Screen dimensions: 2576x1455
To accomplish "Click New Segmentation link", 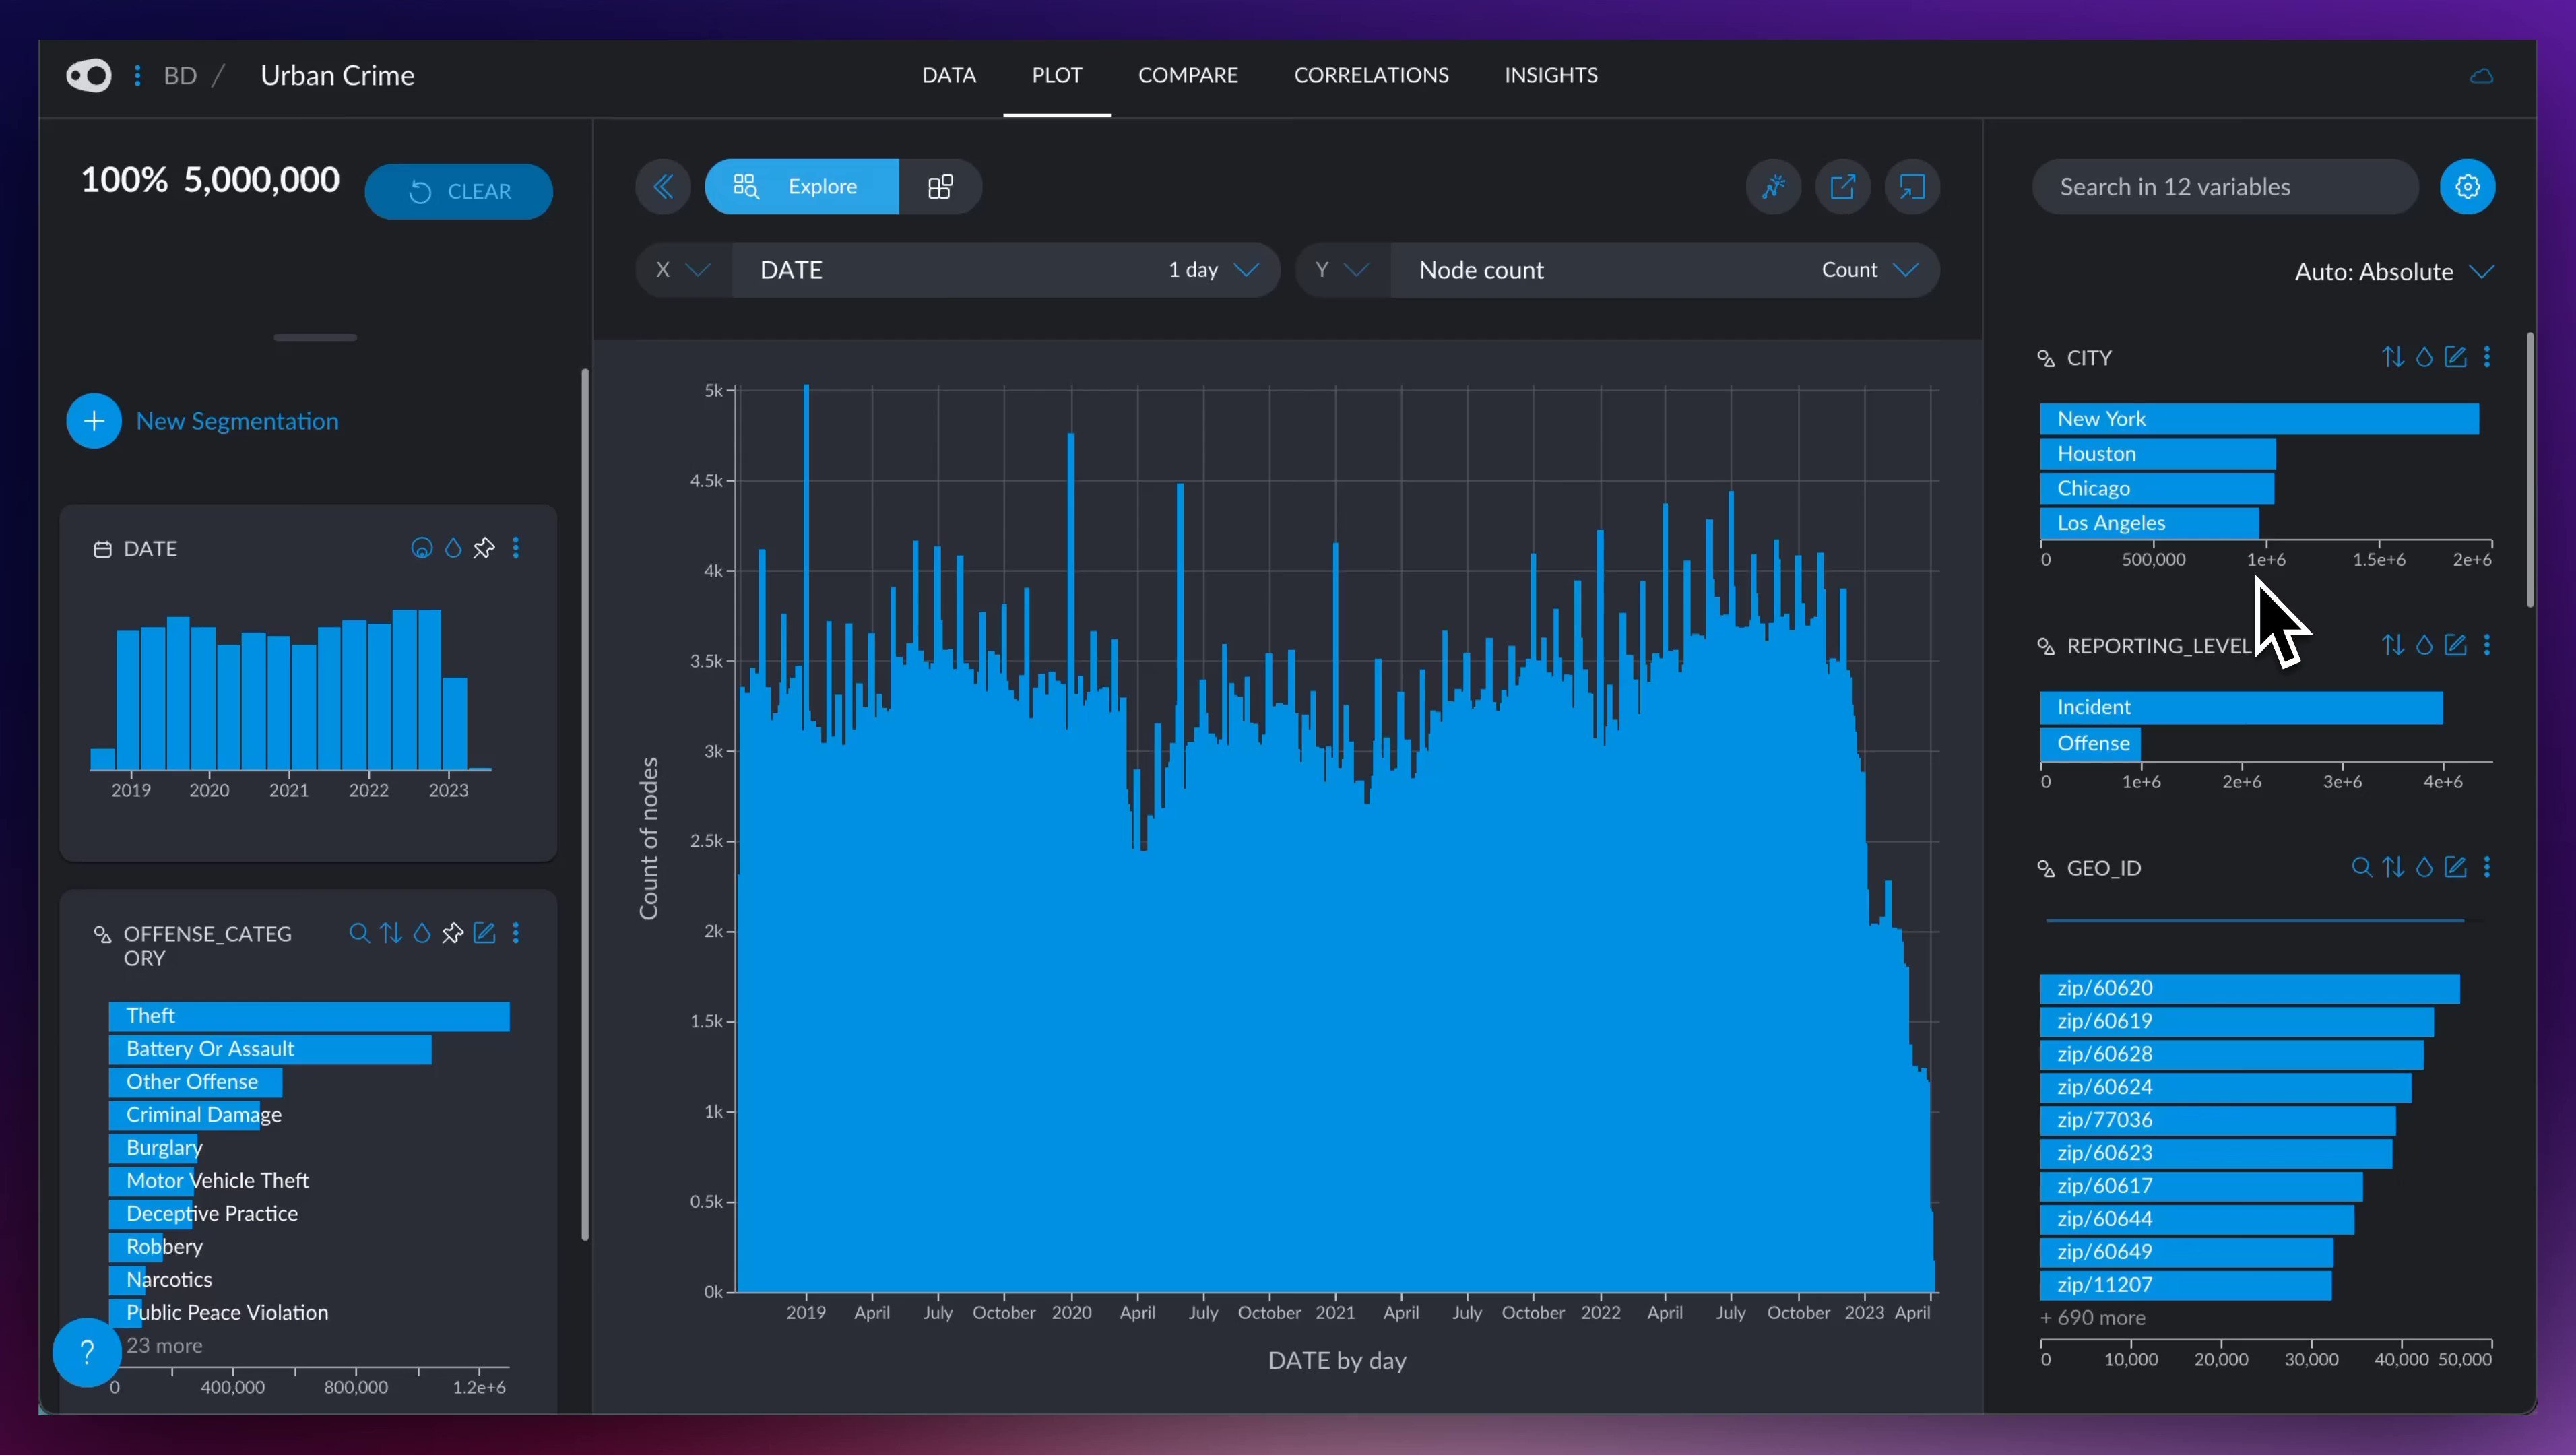I will click(237, 421).
